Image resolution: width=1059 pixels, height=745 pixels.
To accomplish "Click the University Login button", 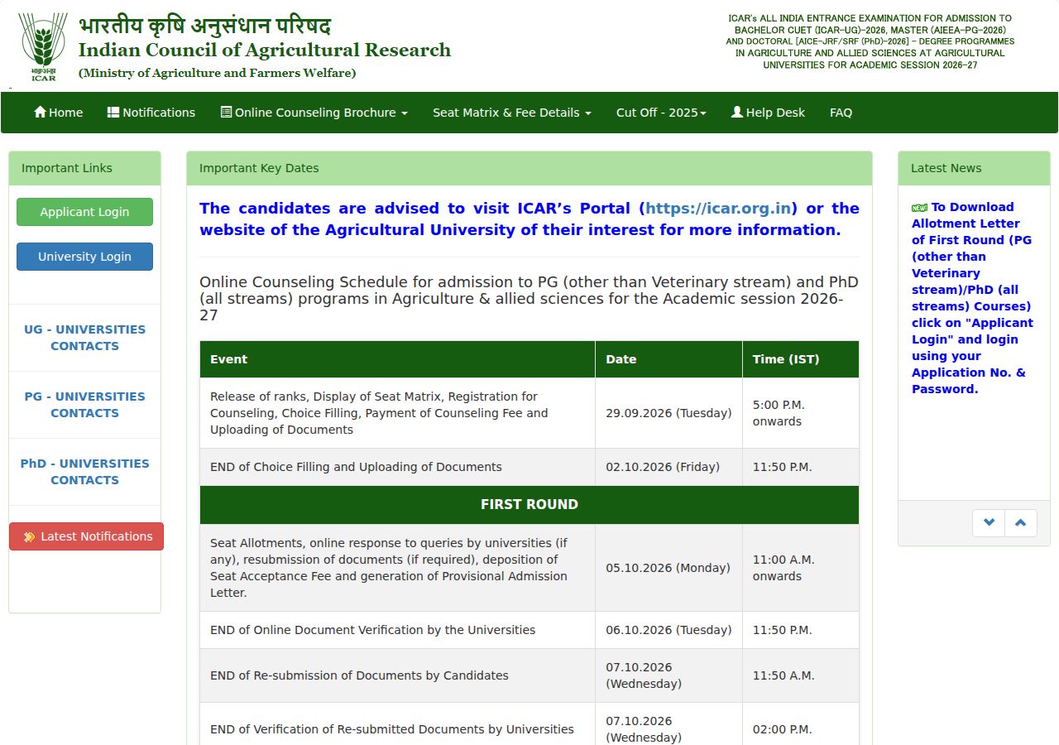I will point(84,257).
